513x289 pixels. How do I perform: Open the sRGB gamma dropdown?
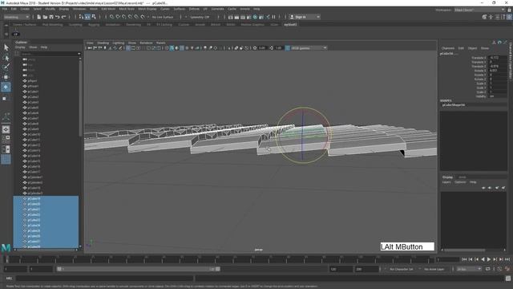(x=309, y=48)
